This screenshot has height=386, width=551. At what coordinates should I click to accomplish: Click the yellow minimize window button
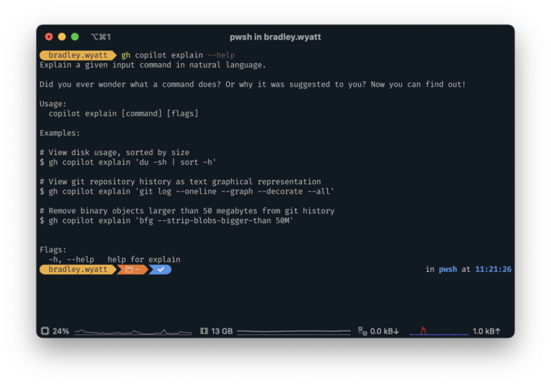[62, 37]
